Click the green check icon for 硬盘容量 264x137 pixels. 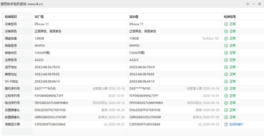coord(226,39)
